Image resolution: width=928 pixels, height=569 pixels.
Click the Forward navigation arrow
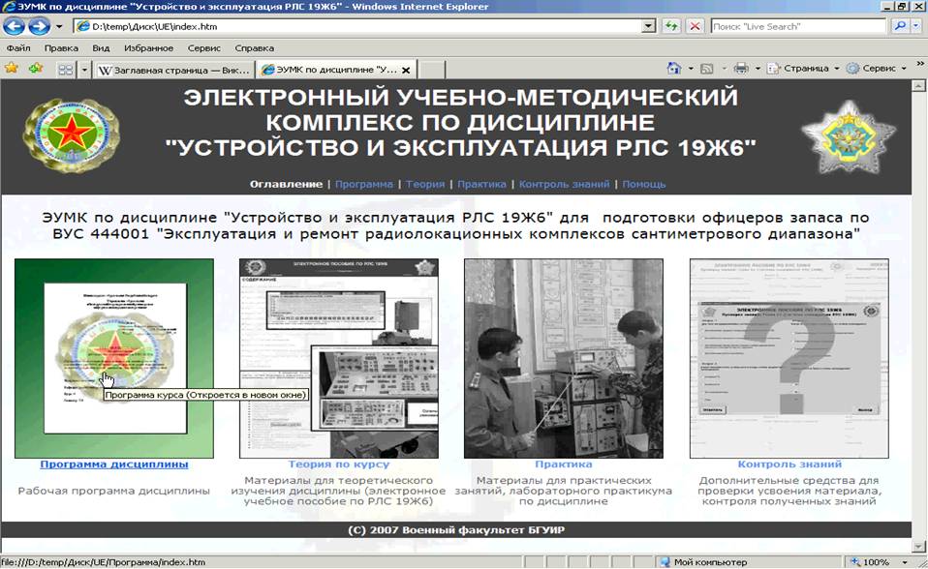pyautogui.click(x=41, y=26)
